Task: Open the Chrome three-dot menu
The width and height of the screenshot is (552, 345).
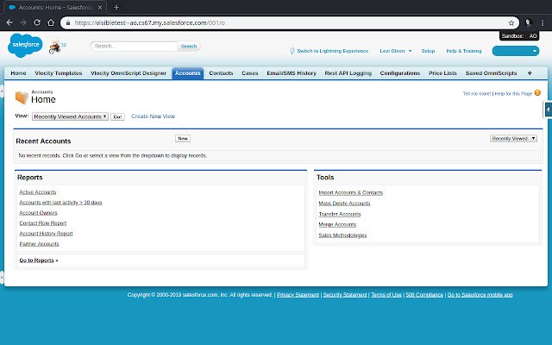Action: pyautogui.click(x=543, y=23)
